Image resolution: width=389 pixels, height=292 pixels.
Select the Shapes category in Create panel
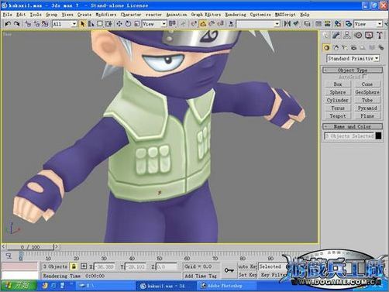click(x=336, y=47)
